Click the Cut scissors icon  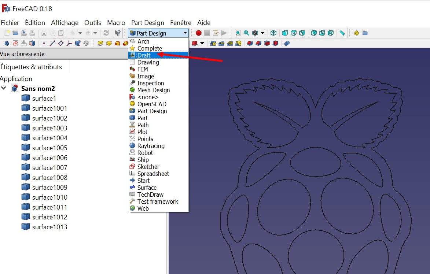pos(44,33)
